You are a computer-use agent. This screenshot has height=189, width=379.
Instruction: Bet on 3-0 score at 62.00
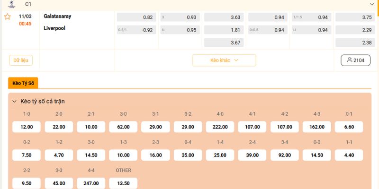[123, 127]
